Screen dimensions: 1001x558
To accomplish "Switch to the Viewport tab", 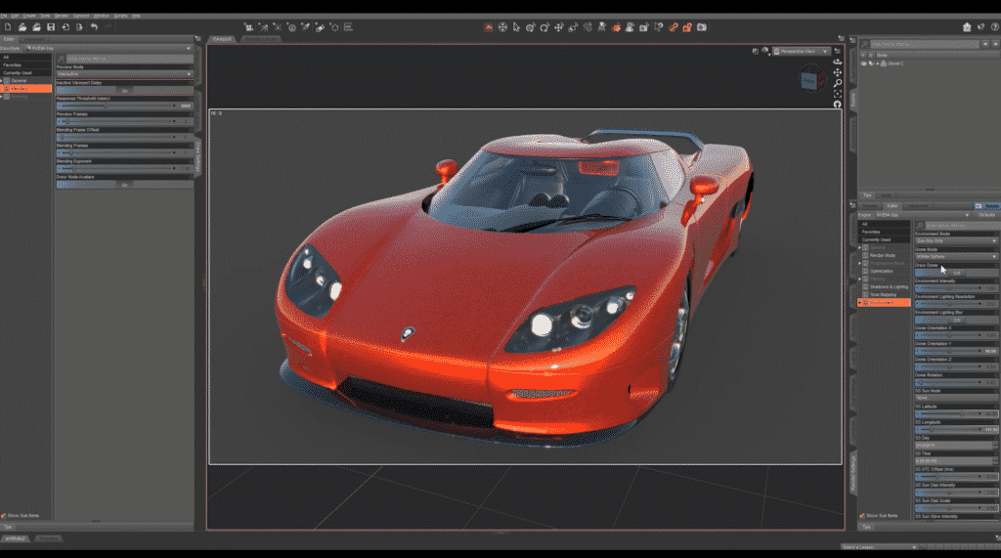I will pyautogui.click(x=222, y=39).
